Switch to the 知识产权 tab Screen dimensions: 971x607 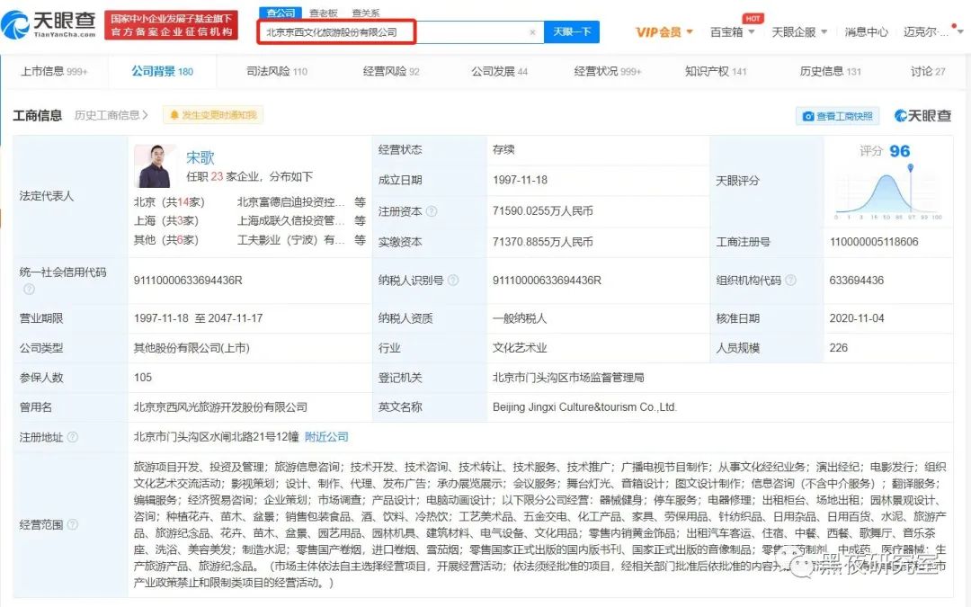[716, 71]
